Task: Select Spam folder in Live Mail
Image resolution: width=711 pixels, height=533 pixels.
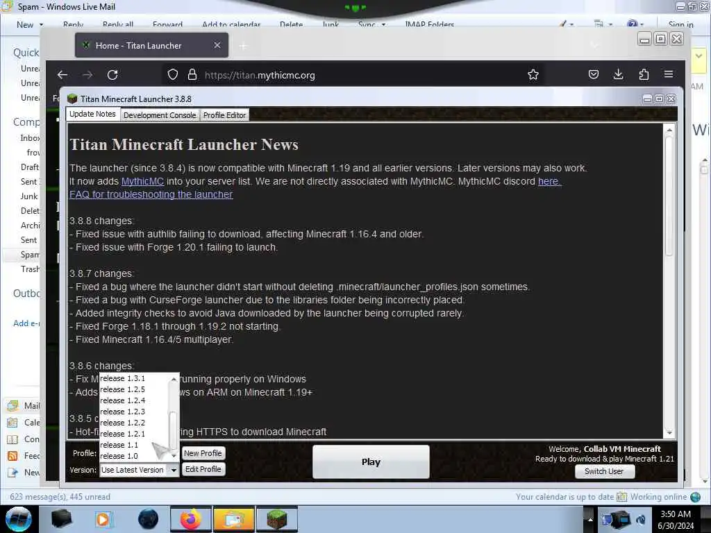Action: (x=30, y=255)
